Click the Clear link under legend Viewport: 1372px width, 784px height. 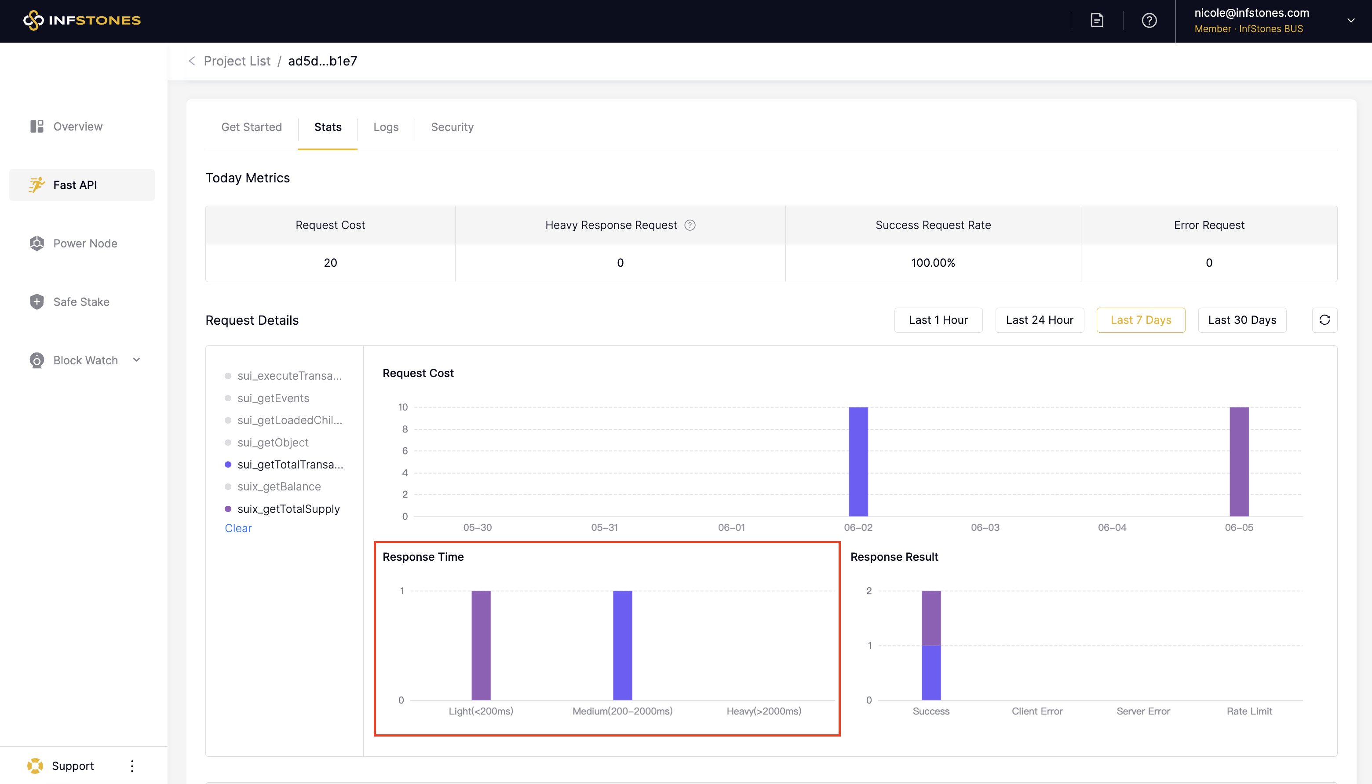[x=238, y=528]
